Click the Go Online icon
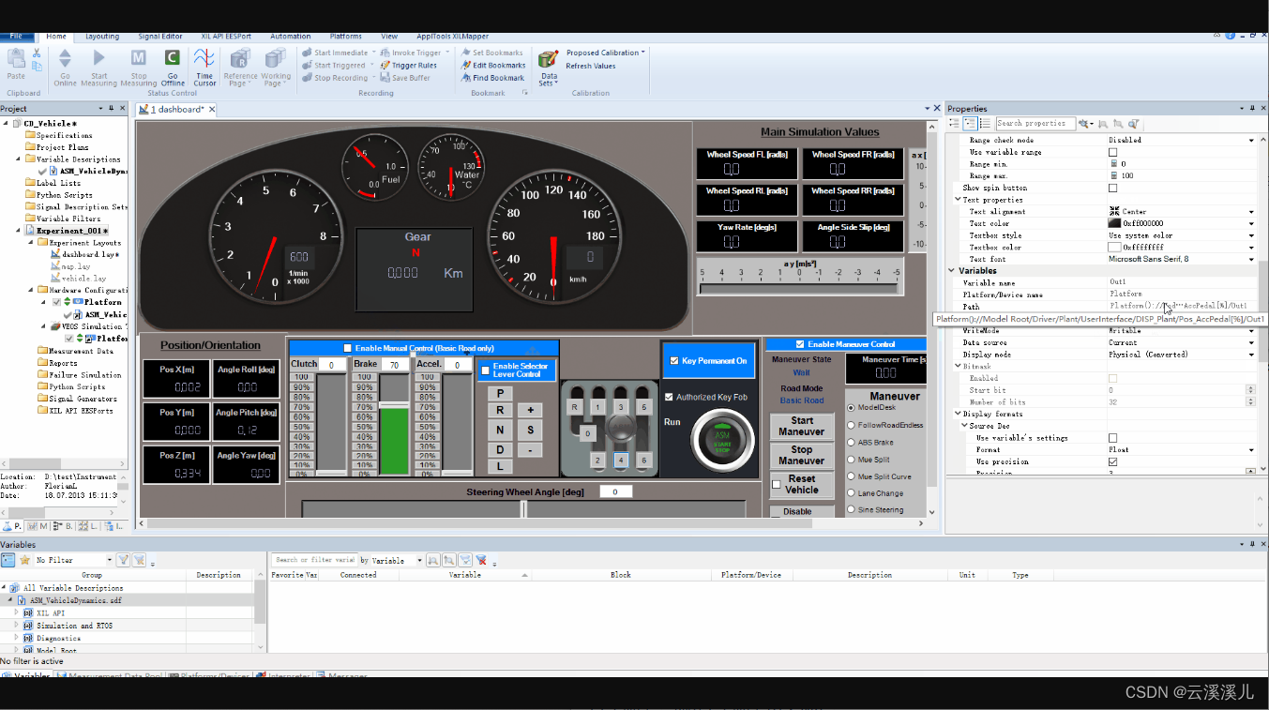1269x710 pixels. (65, 58)
